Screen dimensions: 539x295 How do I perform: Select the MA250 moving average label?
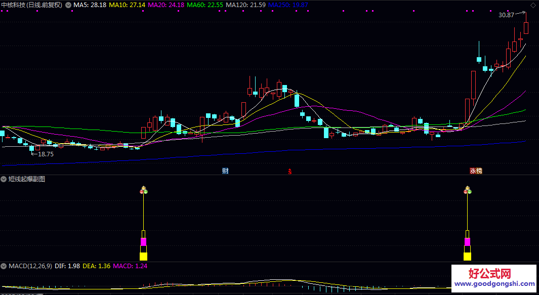(287, 5)
